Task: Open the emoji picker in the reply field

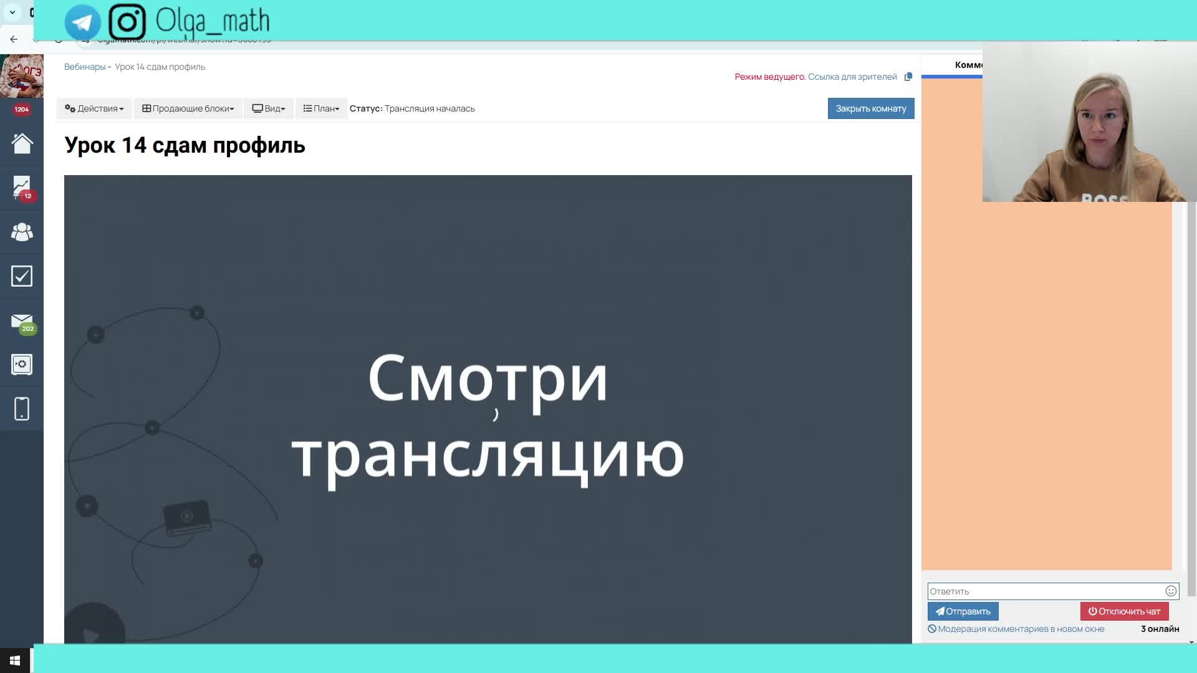Action: (1171, 591)
